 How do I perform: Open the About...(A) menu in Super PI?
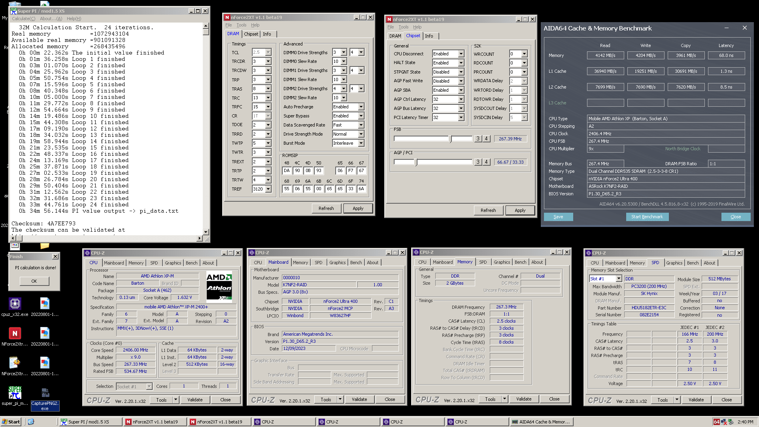click(x=51, y=19)
